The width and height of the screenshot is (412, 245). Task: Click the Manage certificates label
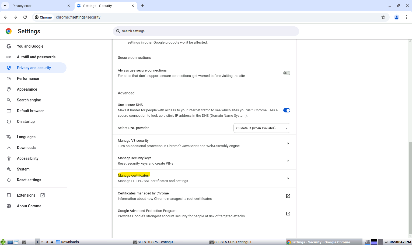click(x=133, y=175)
